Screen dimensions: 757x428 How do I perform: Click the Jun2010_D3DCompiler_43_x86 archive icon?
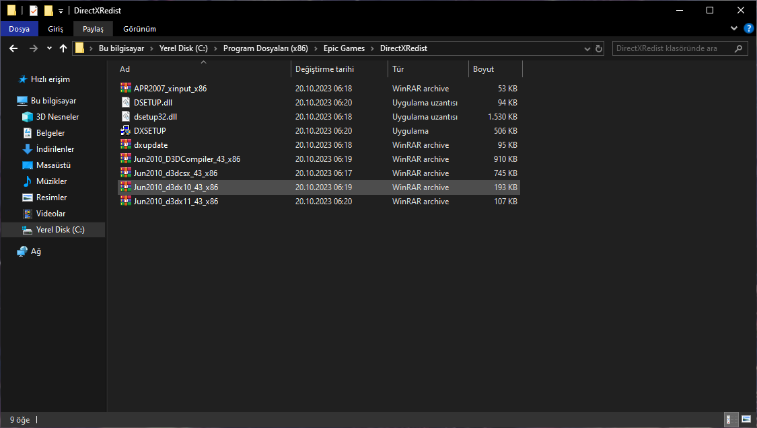(x=126, y=159)
